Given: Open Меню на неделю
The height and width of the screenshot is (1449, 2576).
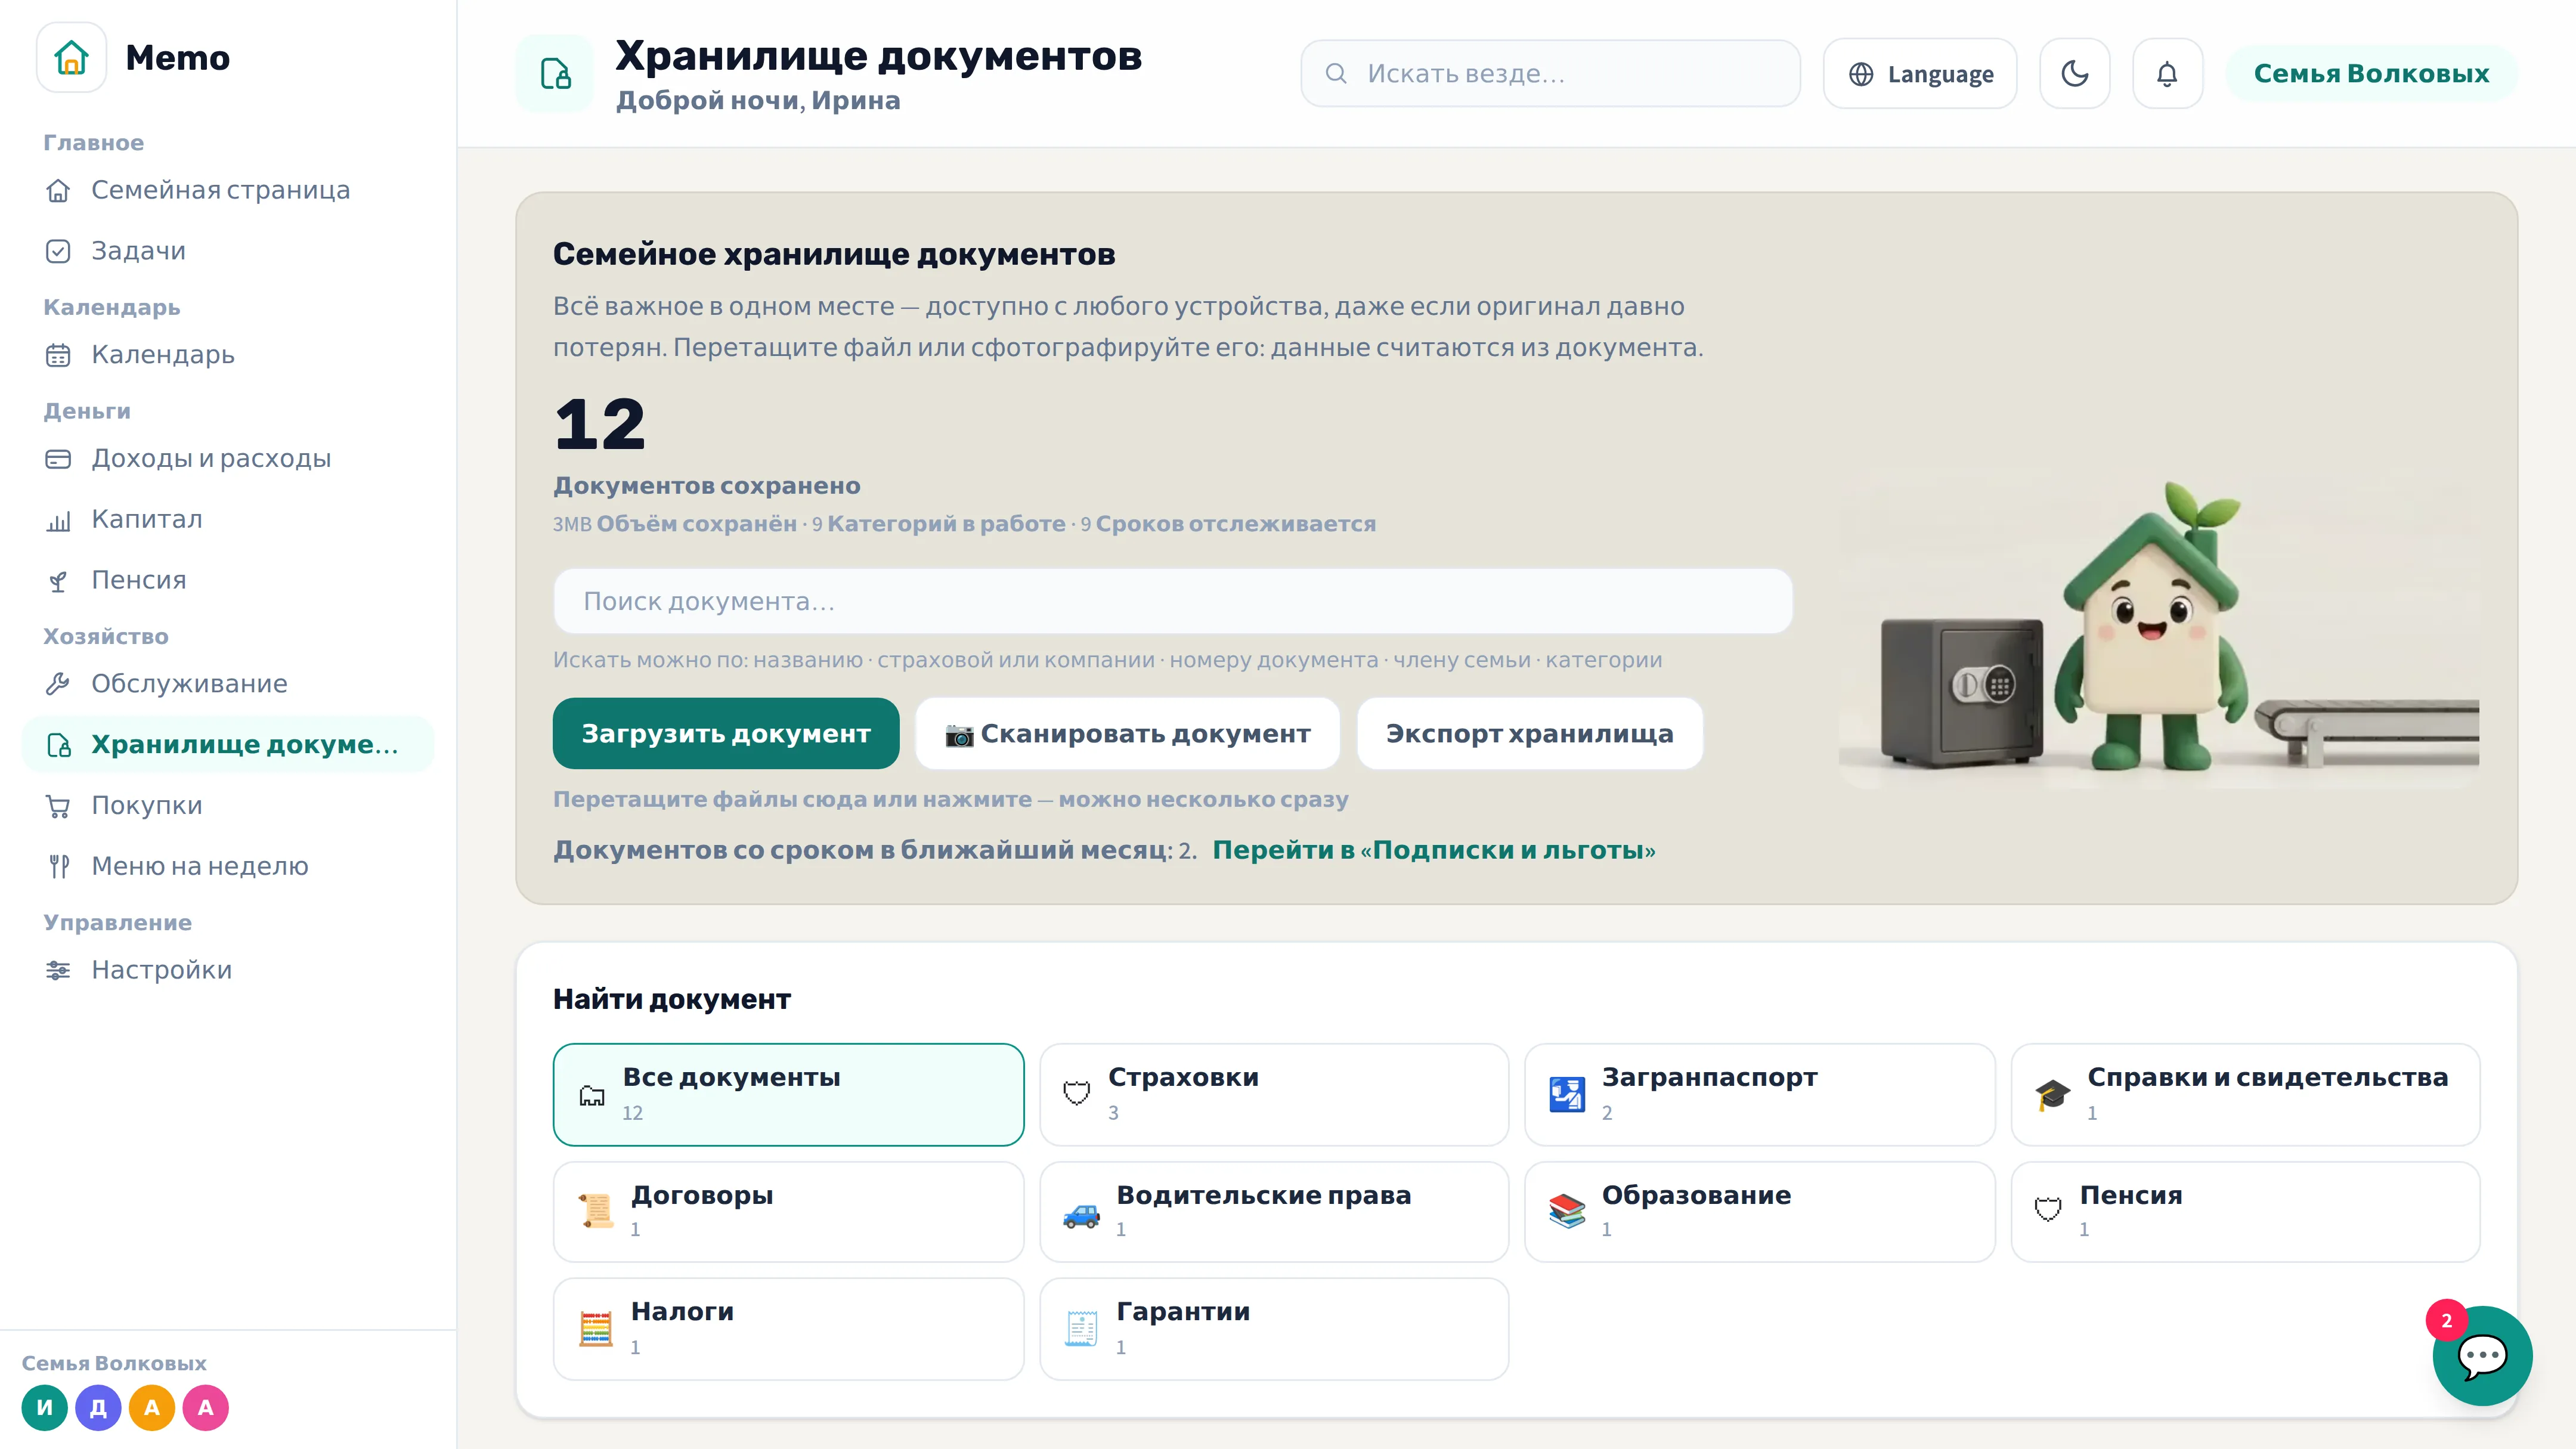Looking at the screenshot, I should (x=228, y=866).
